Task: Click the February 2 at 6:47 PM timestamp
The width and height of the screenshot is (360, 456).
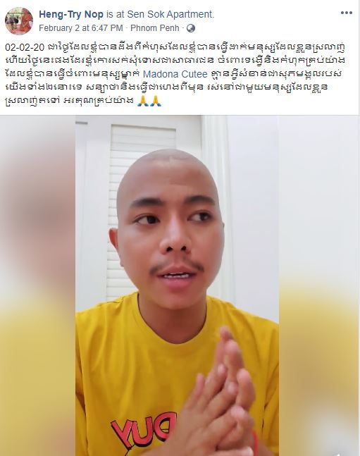Action: coord(81,28)
